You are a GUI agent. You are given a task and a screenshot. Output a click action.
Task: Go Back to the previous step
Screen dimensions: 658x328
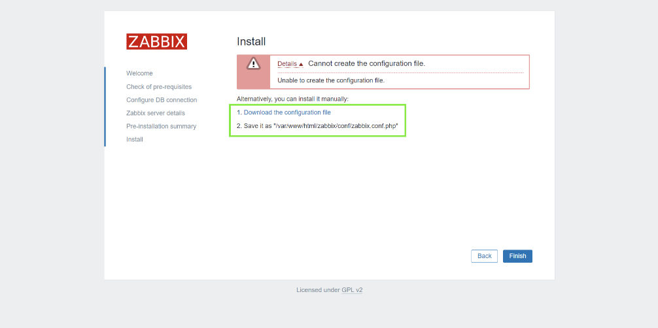tap(484, 256)
